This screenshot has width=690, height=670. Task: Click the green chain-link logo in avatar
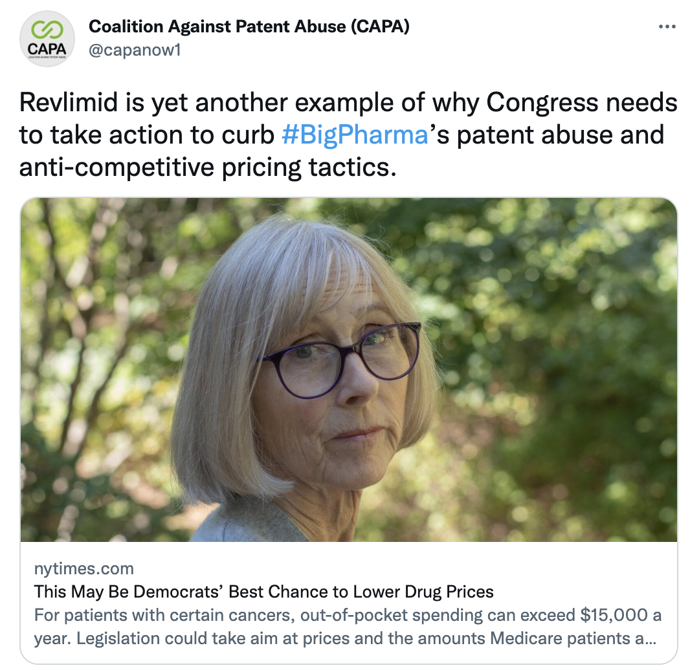tap(47, 30)
